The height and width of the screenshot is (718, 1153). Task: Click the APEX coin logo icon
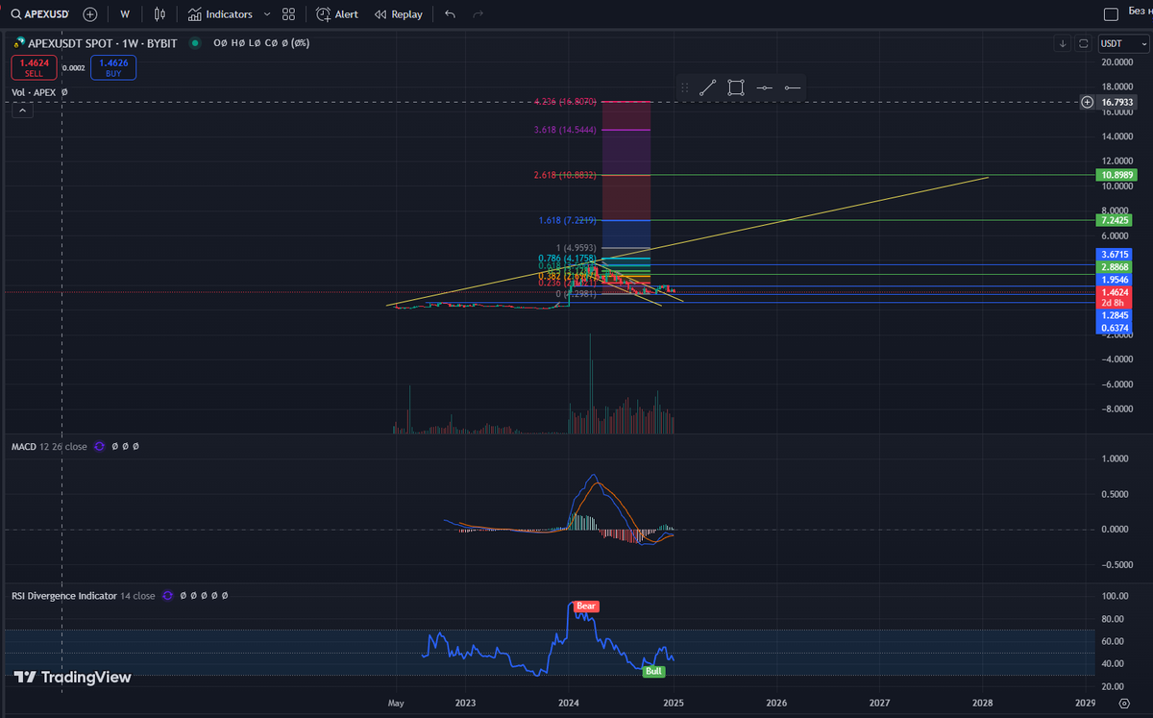(x=17, y=43)
